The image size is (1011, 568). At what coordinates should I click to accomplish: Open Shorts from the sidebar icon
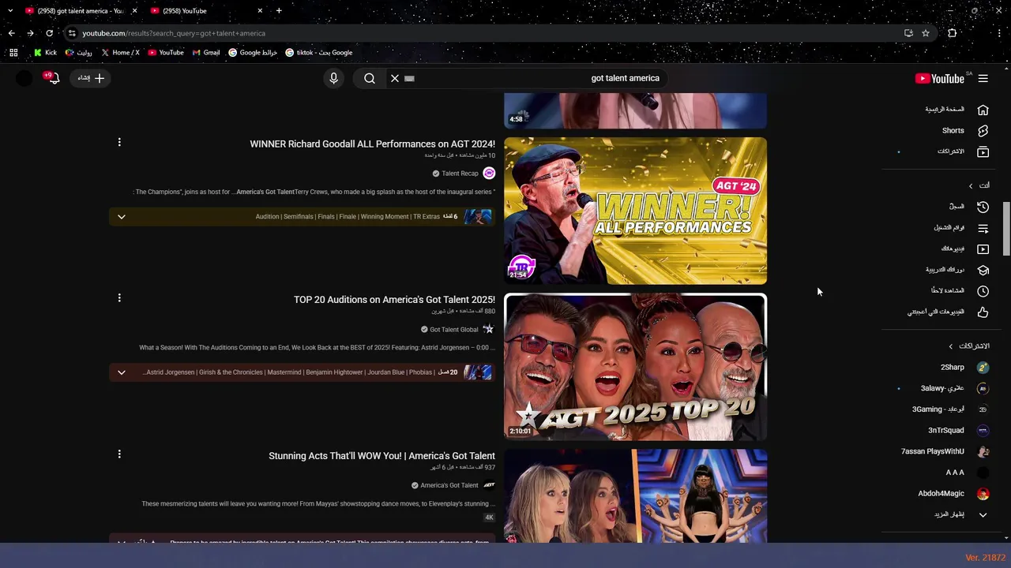983,131
